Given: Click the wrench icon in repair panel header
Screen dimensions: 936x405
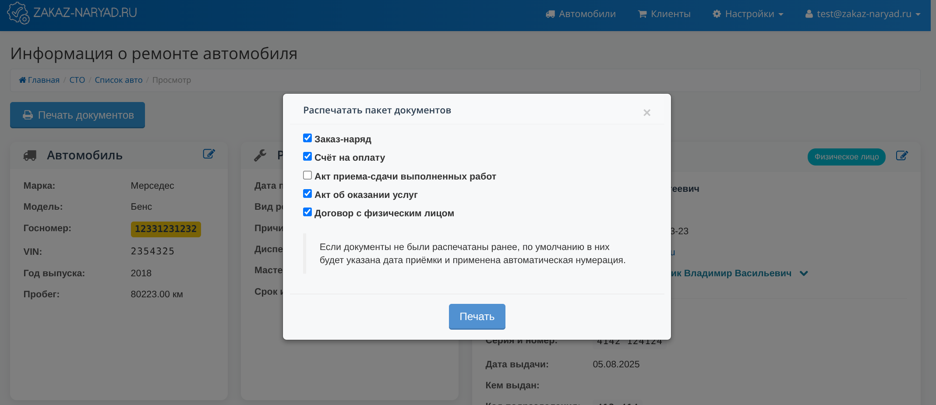Looking at the screenshot, I should [x=260, y=155].
